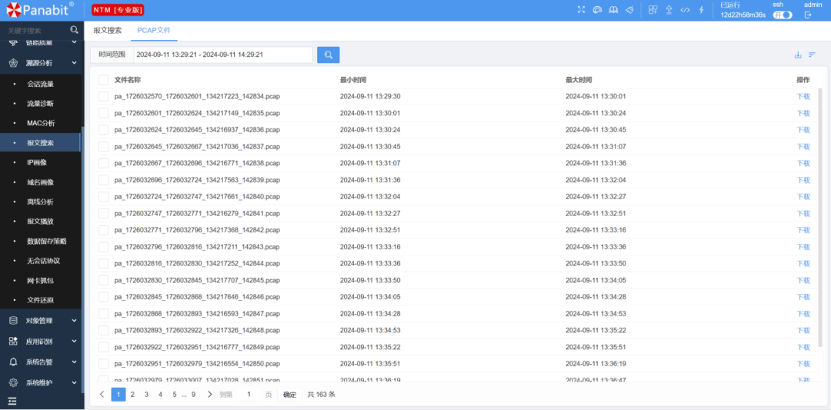Image resolution: width=831 pixels, height=410 pixels.
Task: Open IP画像 in the sidebar
Action: [37, 162]
